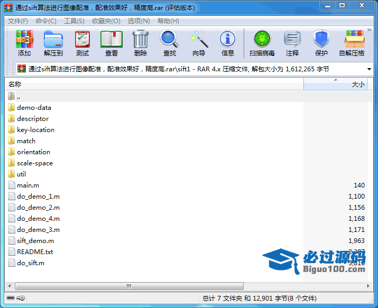
Task: Click size value 1,171 of do_demo_3.m
Action: [356, 230]
